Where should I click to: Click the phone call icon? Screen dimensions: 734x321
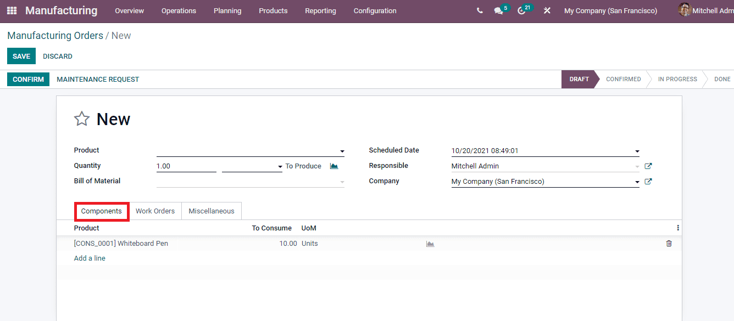pyautogui.click(x=479, y=10)
